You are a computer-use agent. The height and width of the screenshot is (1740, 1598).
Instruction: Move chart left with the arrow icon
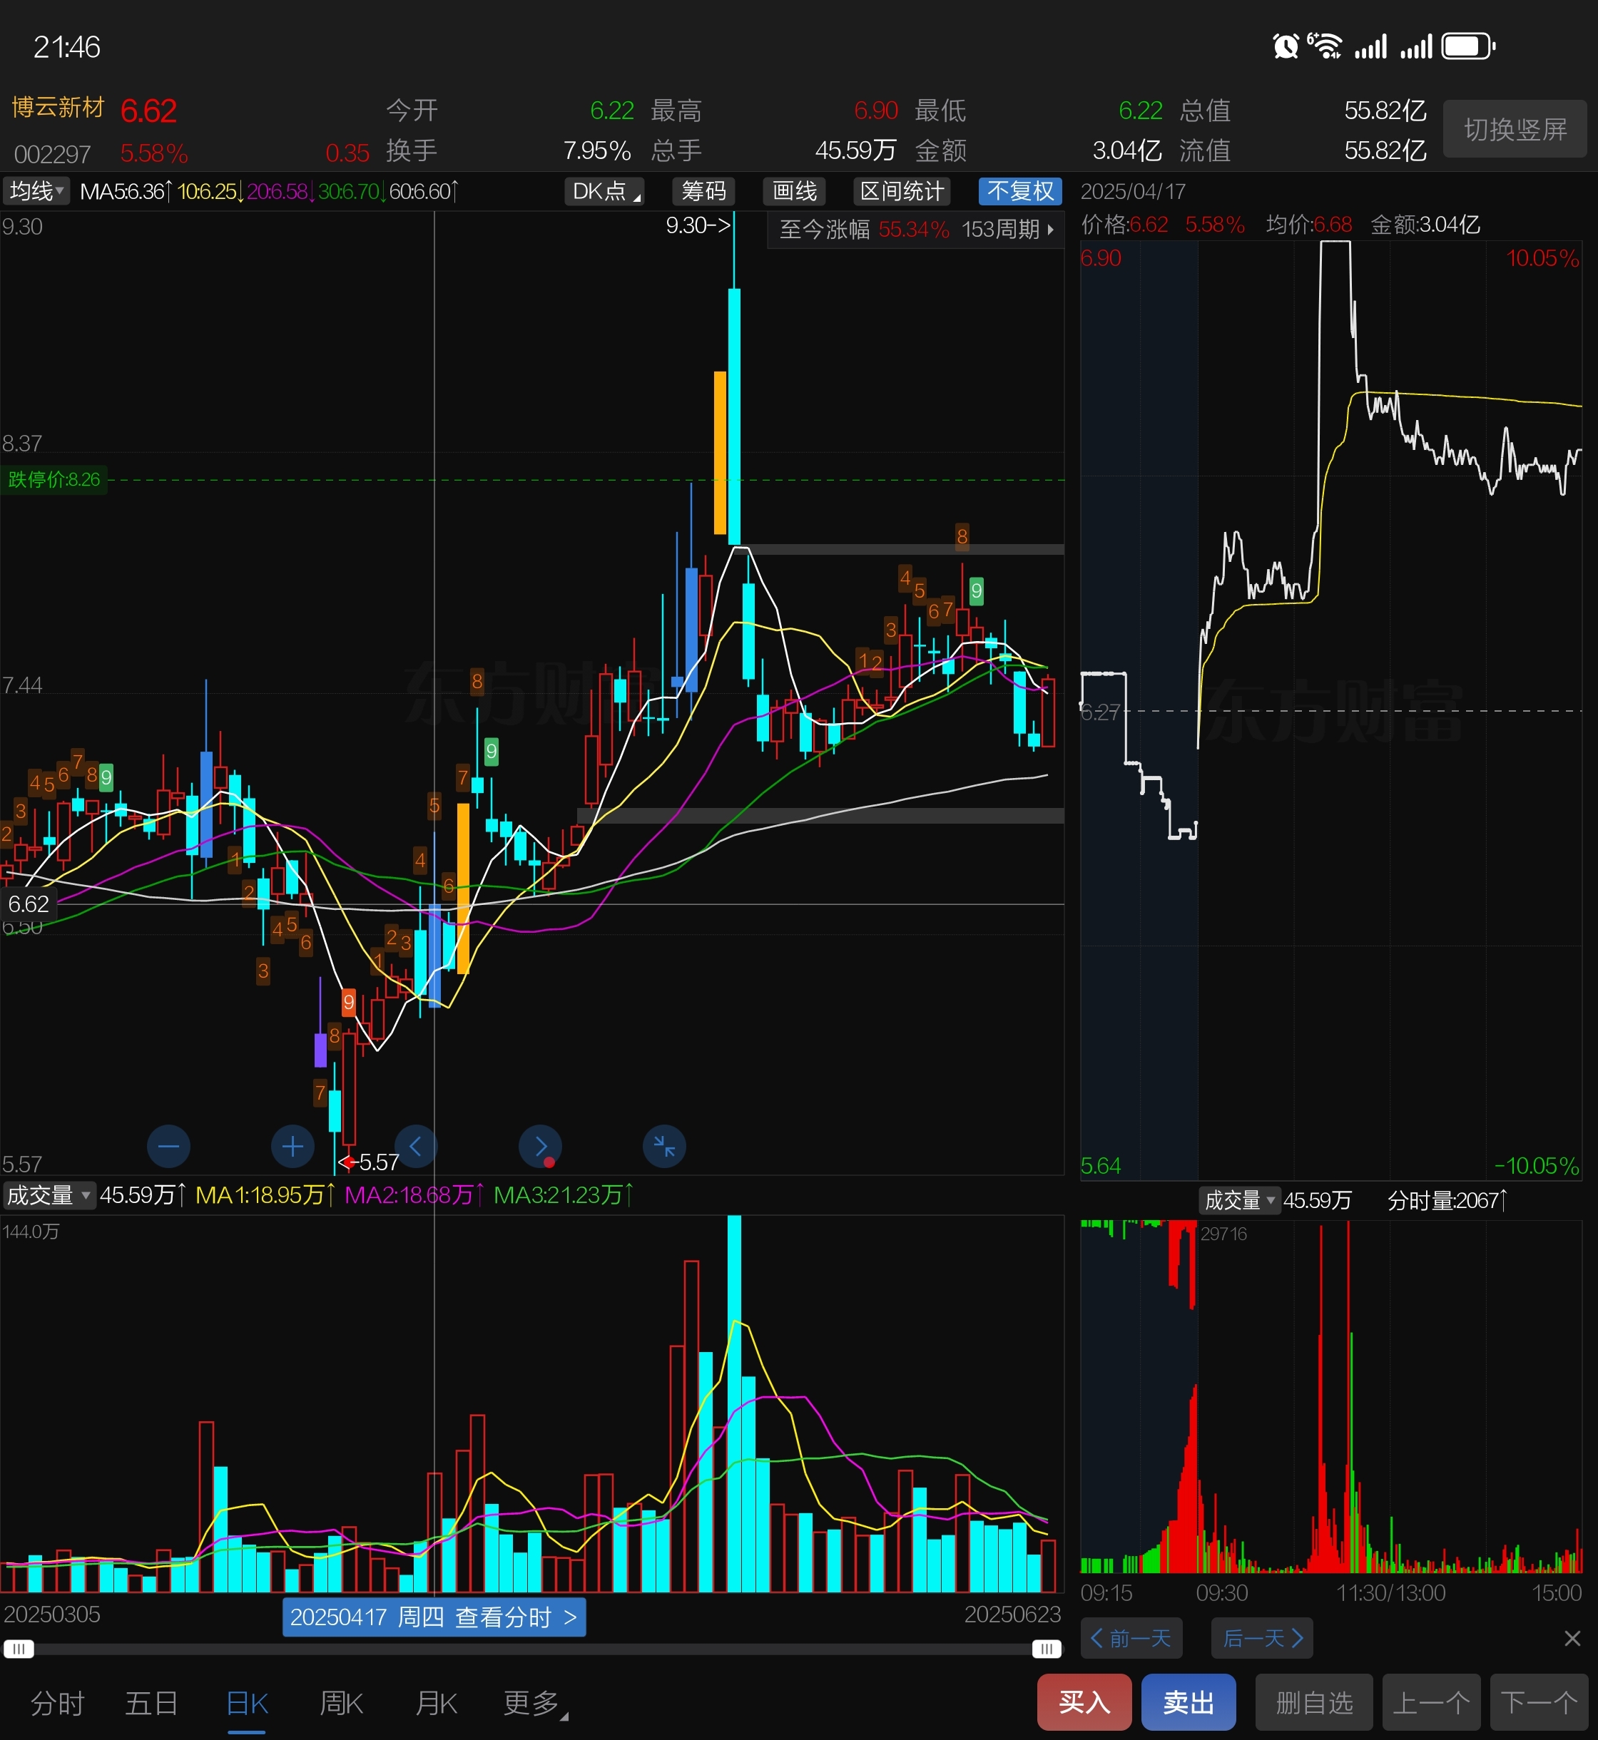(x=416, y=1147)
